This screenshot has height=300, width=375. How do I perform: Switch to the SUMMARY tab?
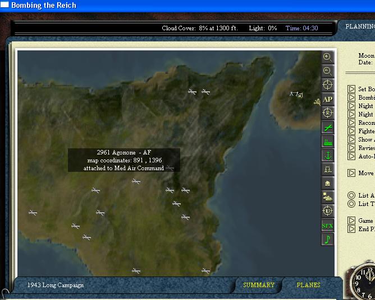pyautogui.click(x=259, y=285)
